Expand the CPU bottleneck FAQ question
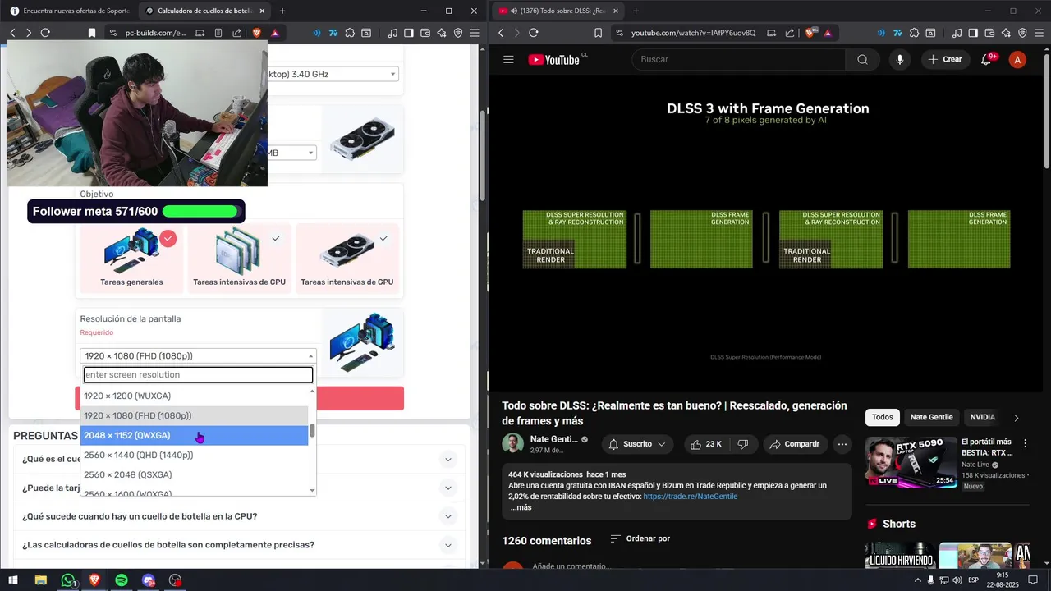Viewport: 1051px width, 591px height. click(x=239, y=516)
